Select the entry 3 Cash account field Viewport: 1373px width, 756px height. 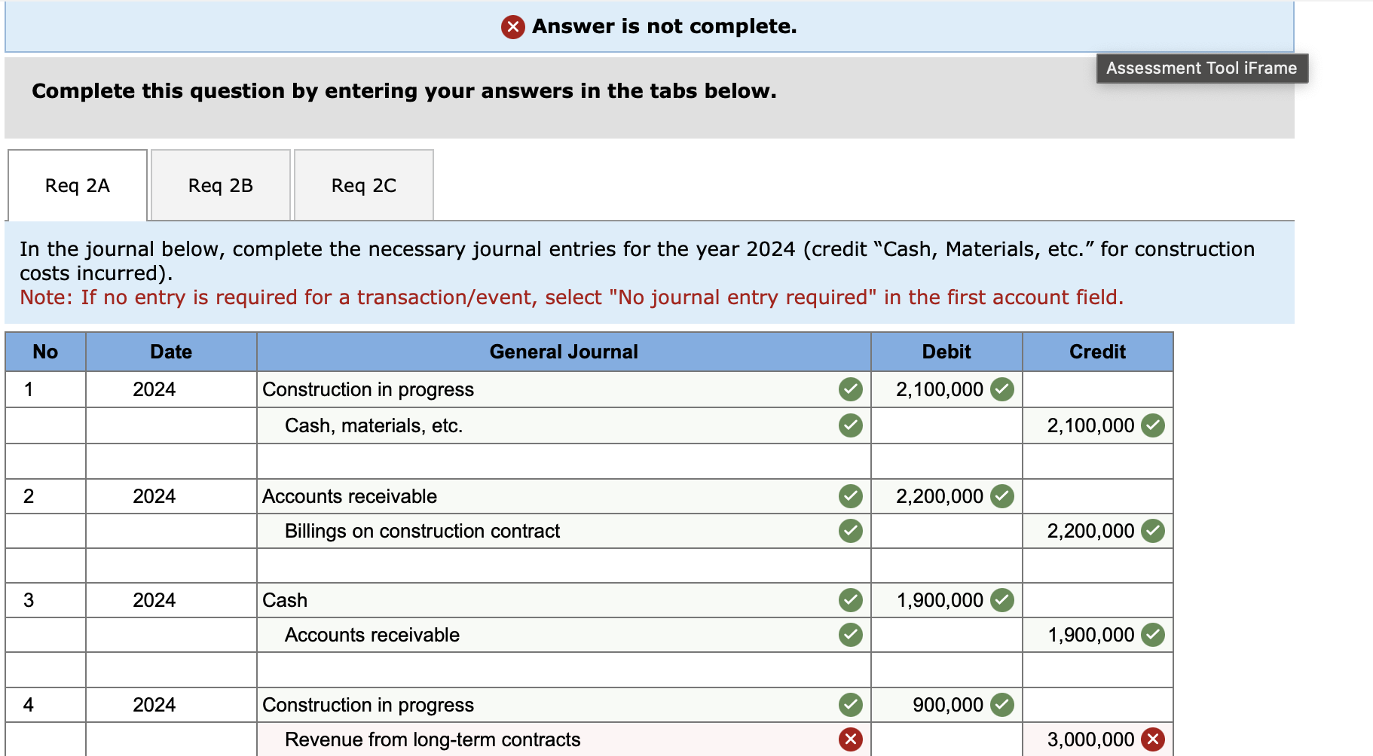click(564, 600)
